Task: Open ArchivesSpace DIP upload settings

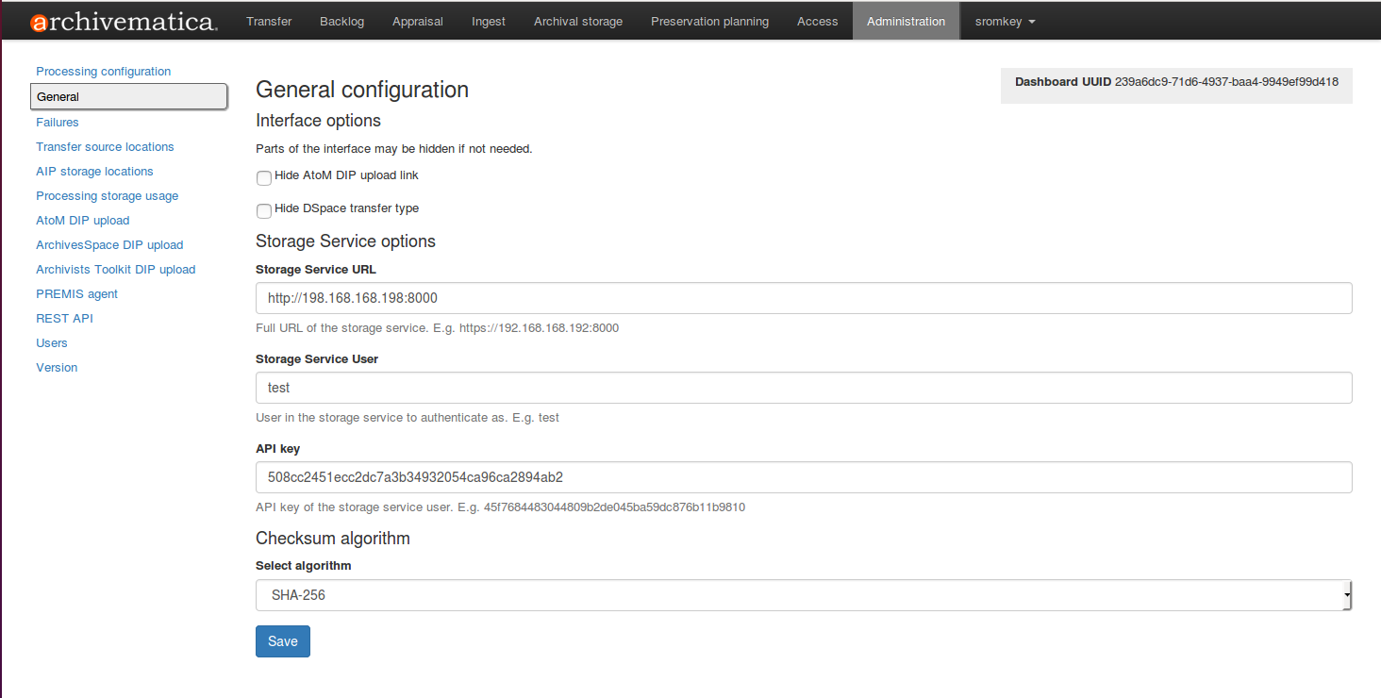Action: (109, 245)
